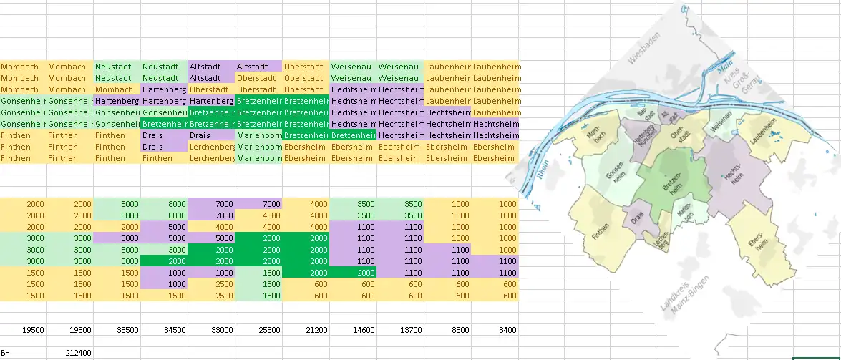Select the column sum cell 33500

pyautogui.click(x=117, y=330)
